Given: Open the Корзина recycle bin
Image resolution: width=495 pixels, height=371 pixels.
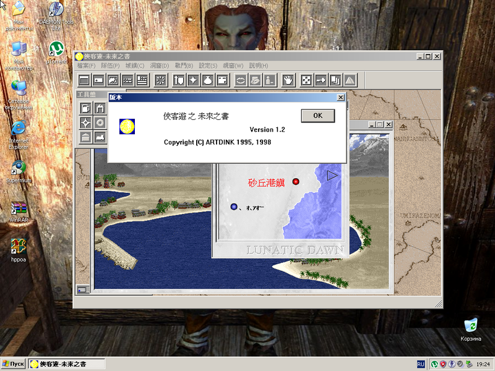Looking at the screenshot, I should point(471,330).
